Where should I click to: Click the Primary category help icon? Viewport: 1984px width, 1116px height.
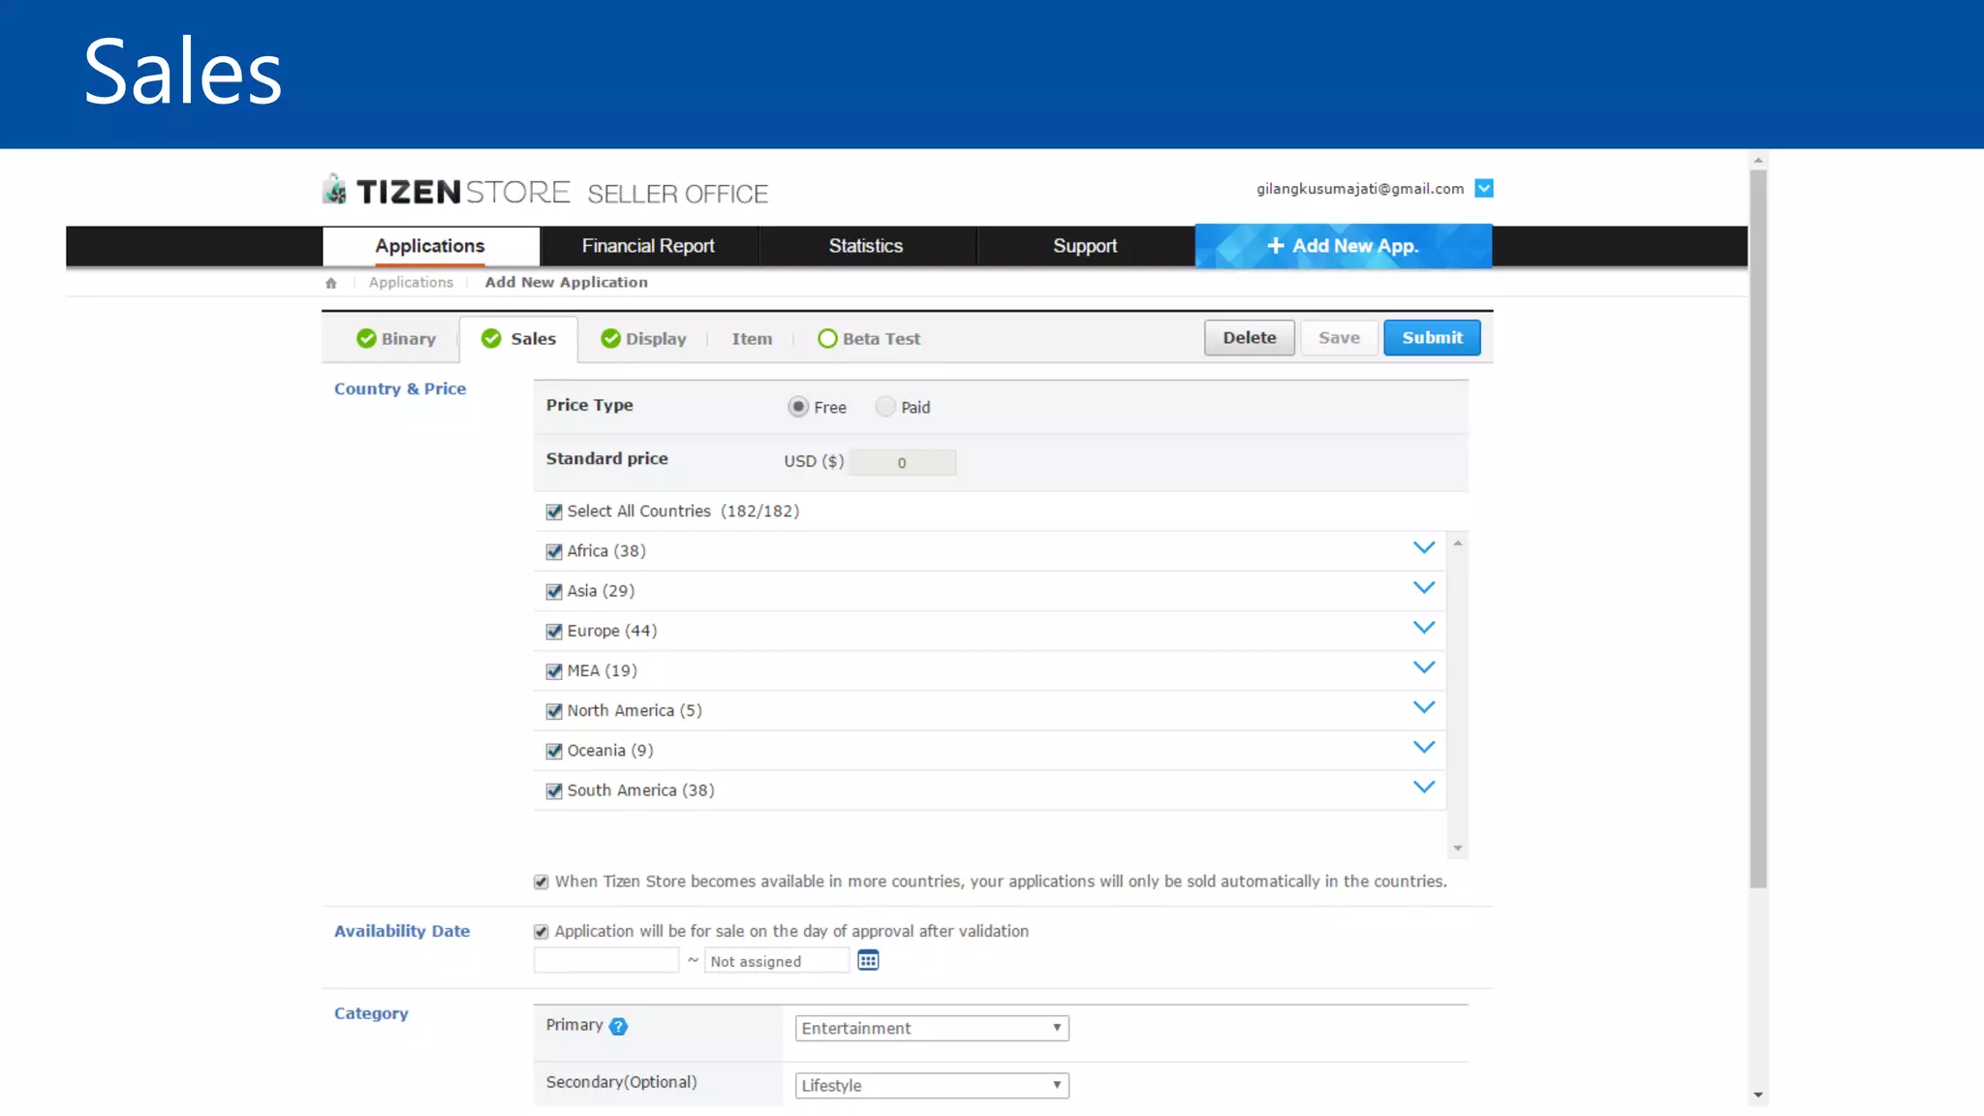[618, 1027]
